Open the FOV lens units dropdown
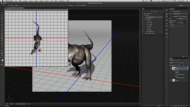This screenshot has height=107, width=190. pos(183,19)
